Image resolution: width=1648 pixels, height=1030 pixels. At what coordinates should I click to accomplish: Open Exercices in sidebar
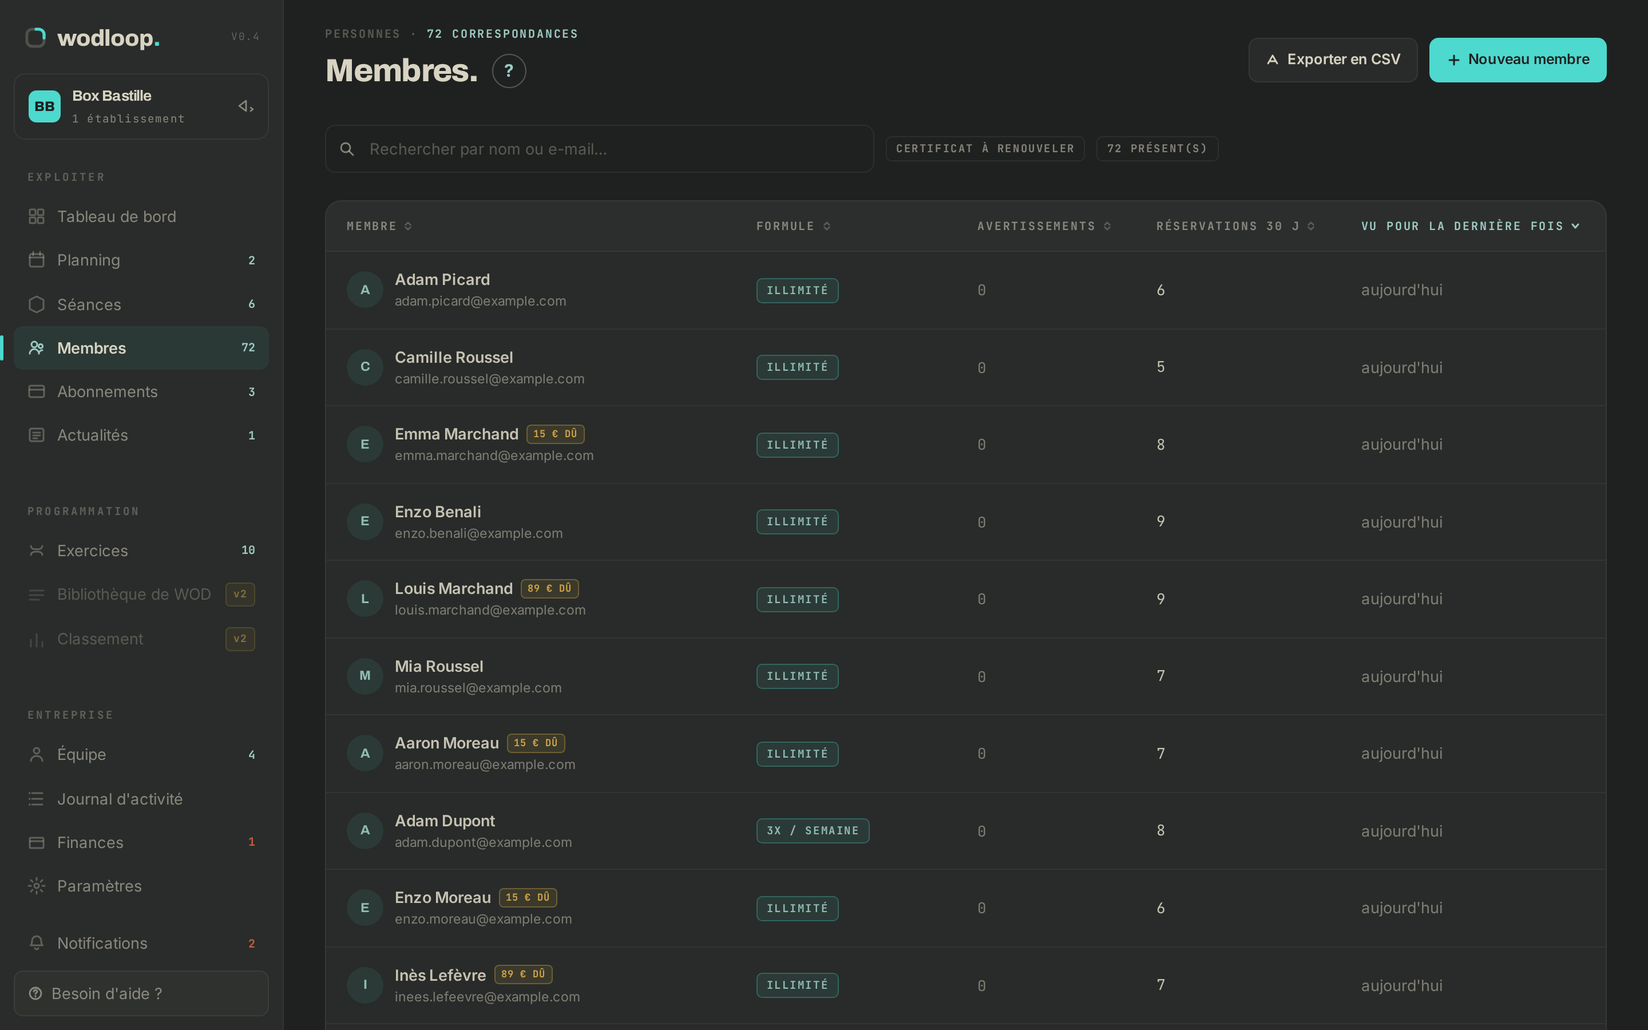pyautogui.click(x=141, y=550)
